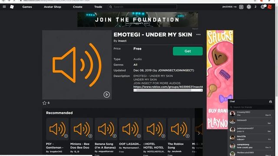The height and width of the screenshot is (156, 278).
Task: Open the jim33456 profile link
Action: point(229,7)
